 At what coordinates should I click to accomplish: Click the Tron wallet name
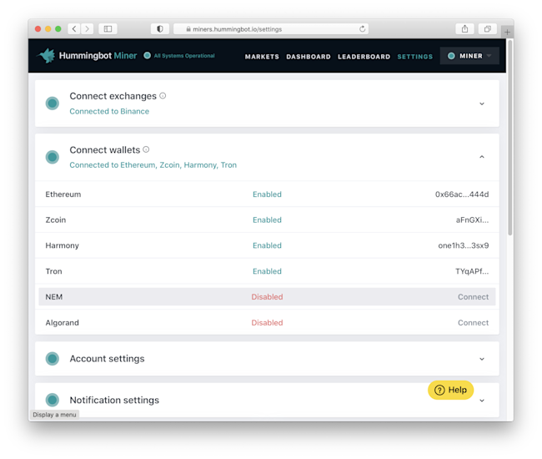click(53, 271)
